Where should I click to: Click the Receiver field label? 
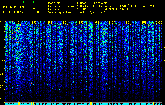pos(53,9)
